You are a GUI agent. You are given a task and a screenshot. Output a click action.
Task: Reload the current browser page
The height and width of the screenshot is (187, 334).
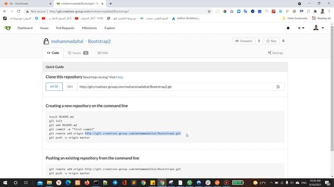coord(19,11)
